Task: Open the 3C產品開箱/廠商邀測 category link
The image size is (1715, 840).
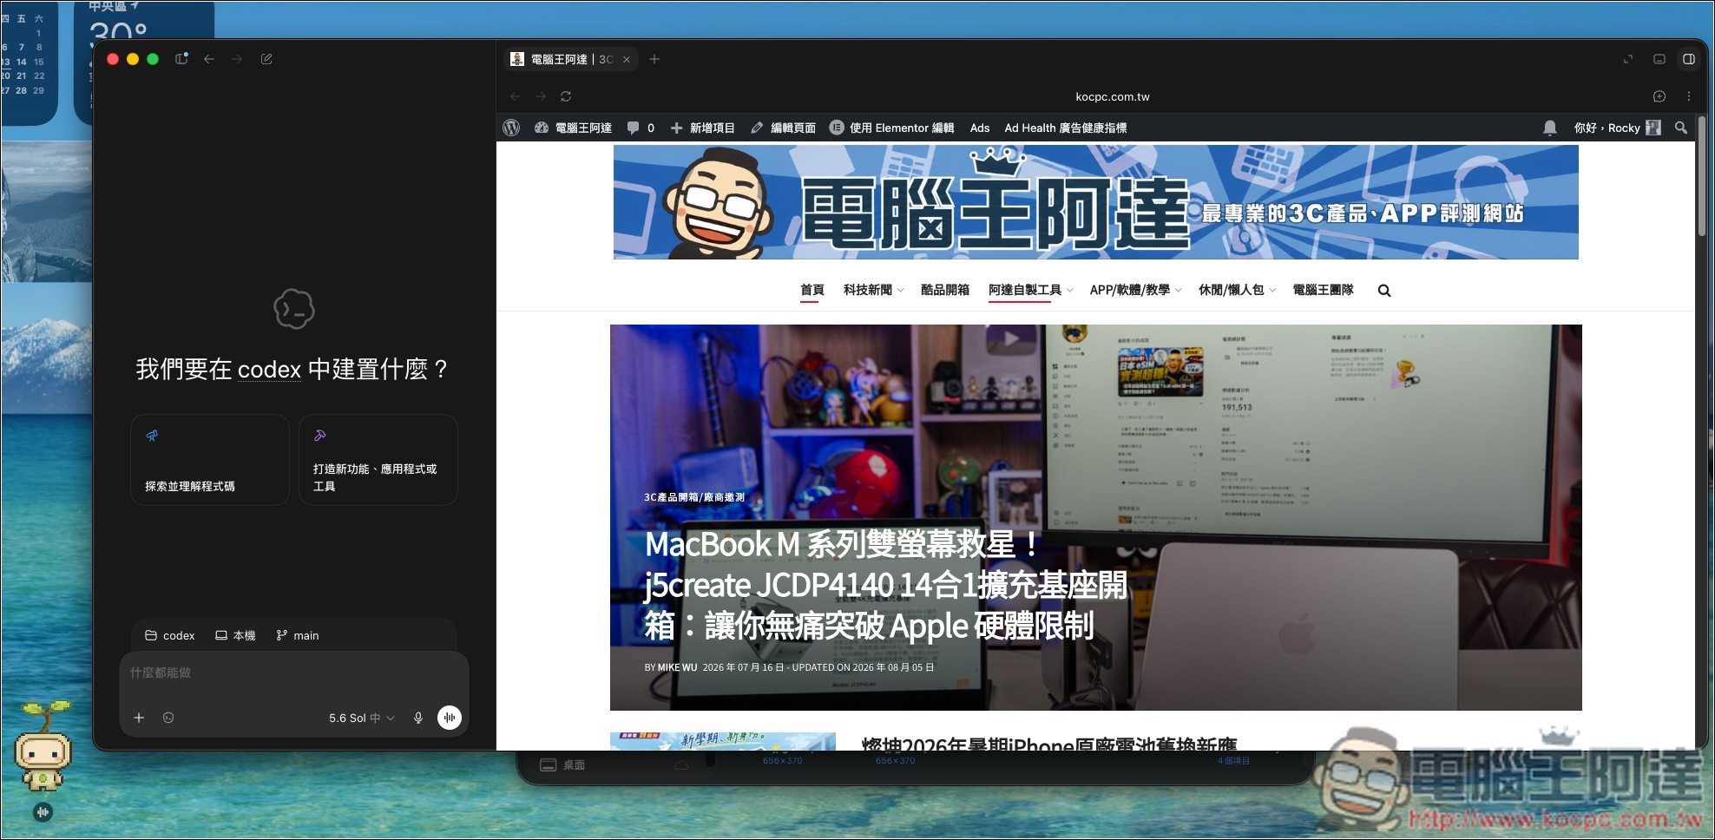Action: pos(694,497)
